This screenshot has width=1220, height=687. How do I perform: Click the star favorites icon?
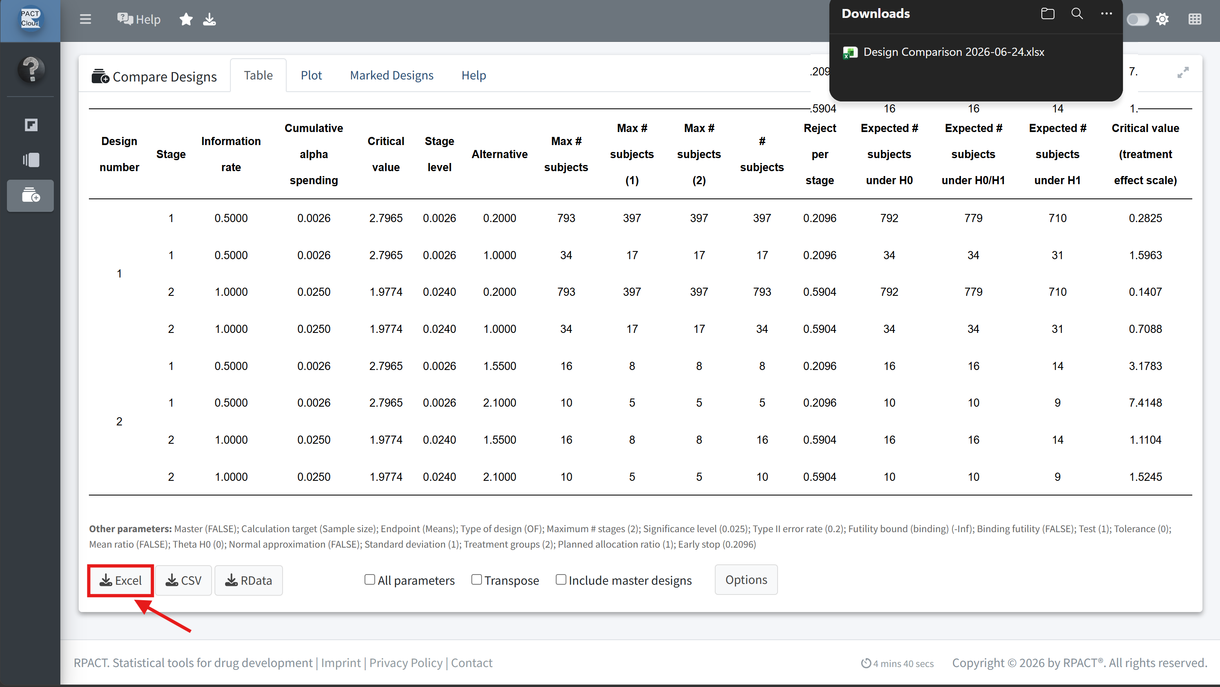[x=186, y=20]
